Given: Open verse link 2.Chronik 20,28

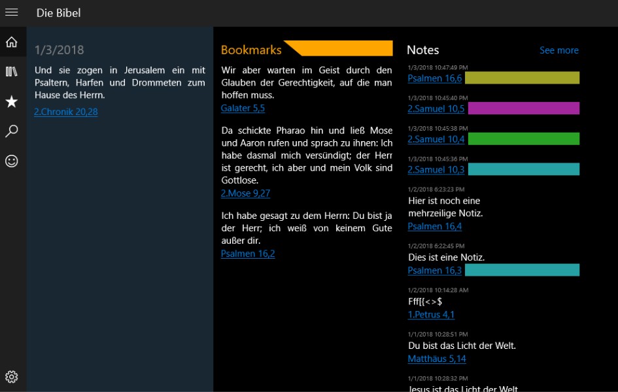Looking at the screenshot, I should click(x=66, y=112).
